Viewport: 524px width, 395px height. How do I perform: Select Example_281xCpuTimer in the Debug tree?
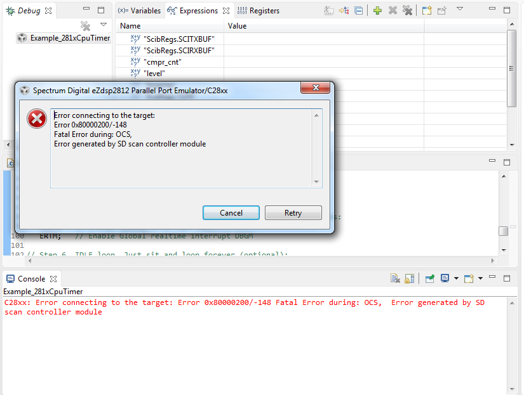(64, 38)
